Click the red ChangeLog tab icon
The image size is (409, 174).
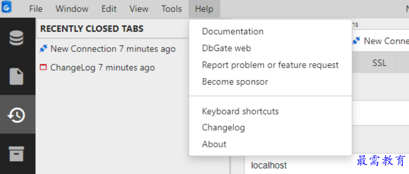click(x=43, y=67)
